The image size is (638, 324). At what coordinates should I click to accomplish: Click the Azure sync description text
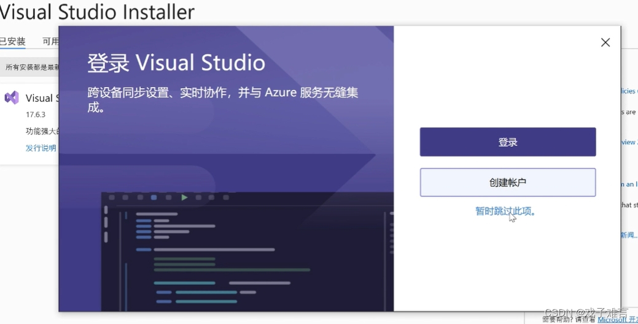pyautogui.click(x=222, y=99)
